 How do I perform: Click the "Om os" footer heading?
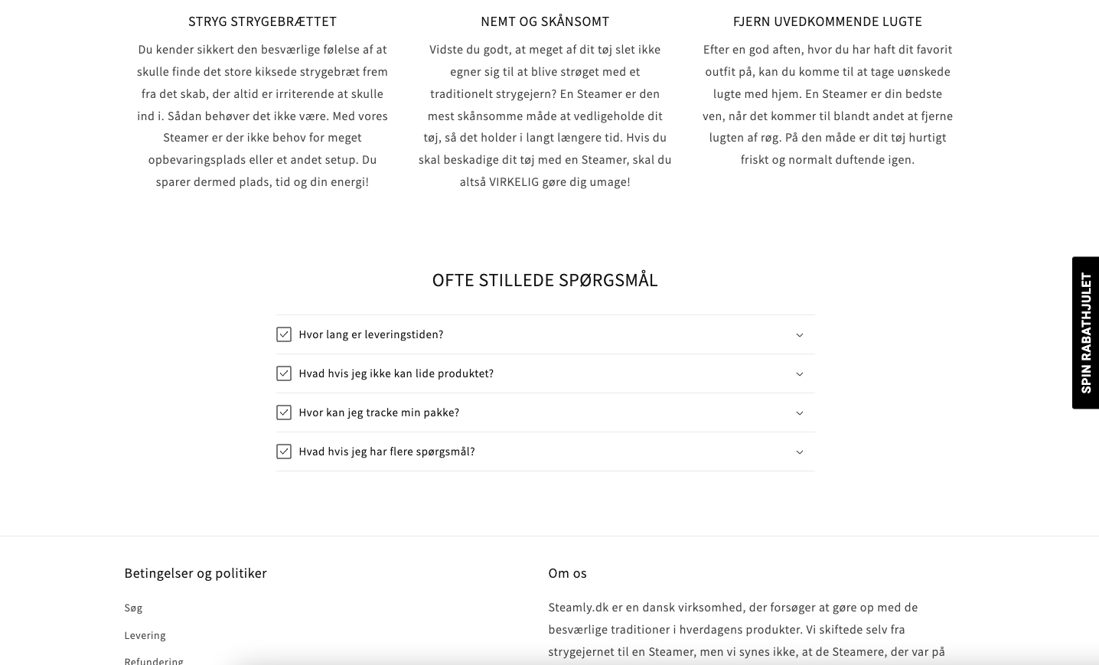pyautogui.click(x=567, y=573)
